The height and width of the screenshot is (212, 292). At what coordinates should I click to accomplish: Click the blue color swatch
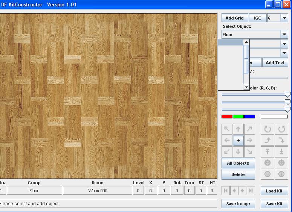pos(249,117)
